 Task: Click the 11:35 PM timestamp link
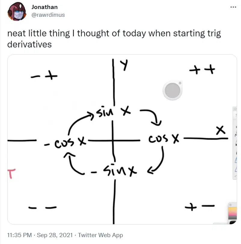pos(20,235)
